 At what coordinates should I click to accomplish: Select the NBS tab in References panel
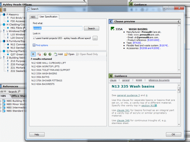tap(3, 96)
